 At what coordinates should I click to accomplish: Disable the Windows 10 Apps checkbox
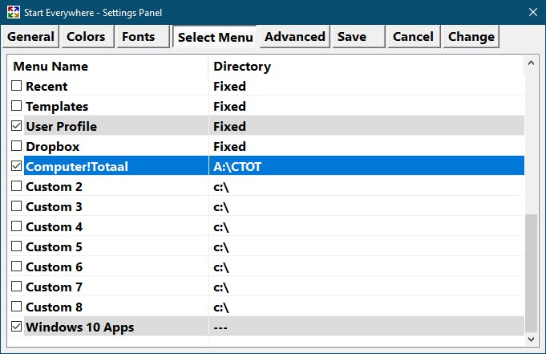click(x=17, y=327)
